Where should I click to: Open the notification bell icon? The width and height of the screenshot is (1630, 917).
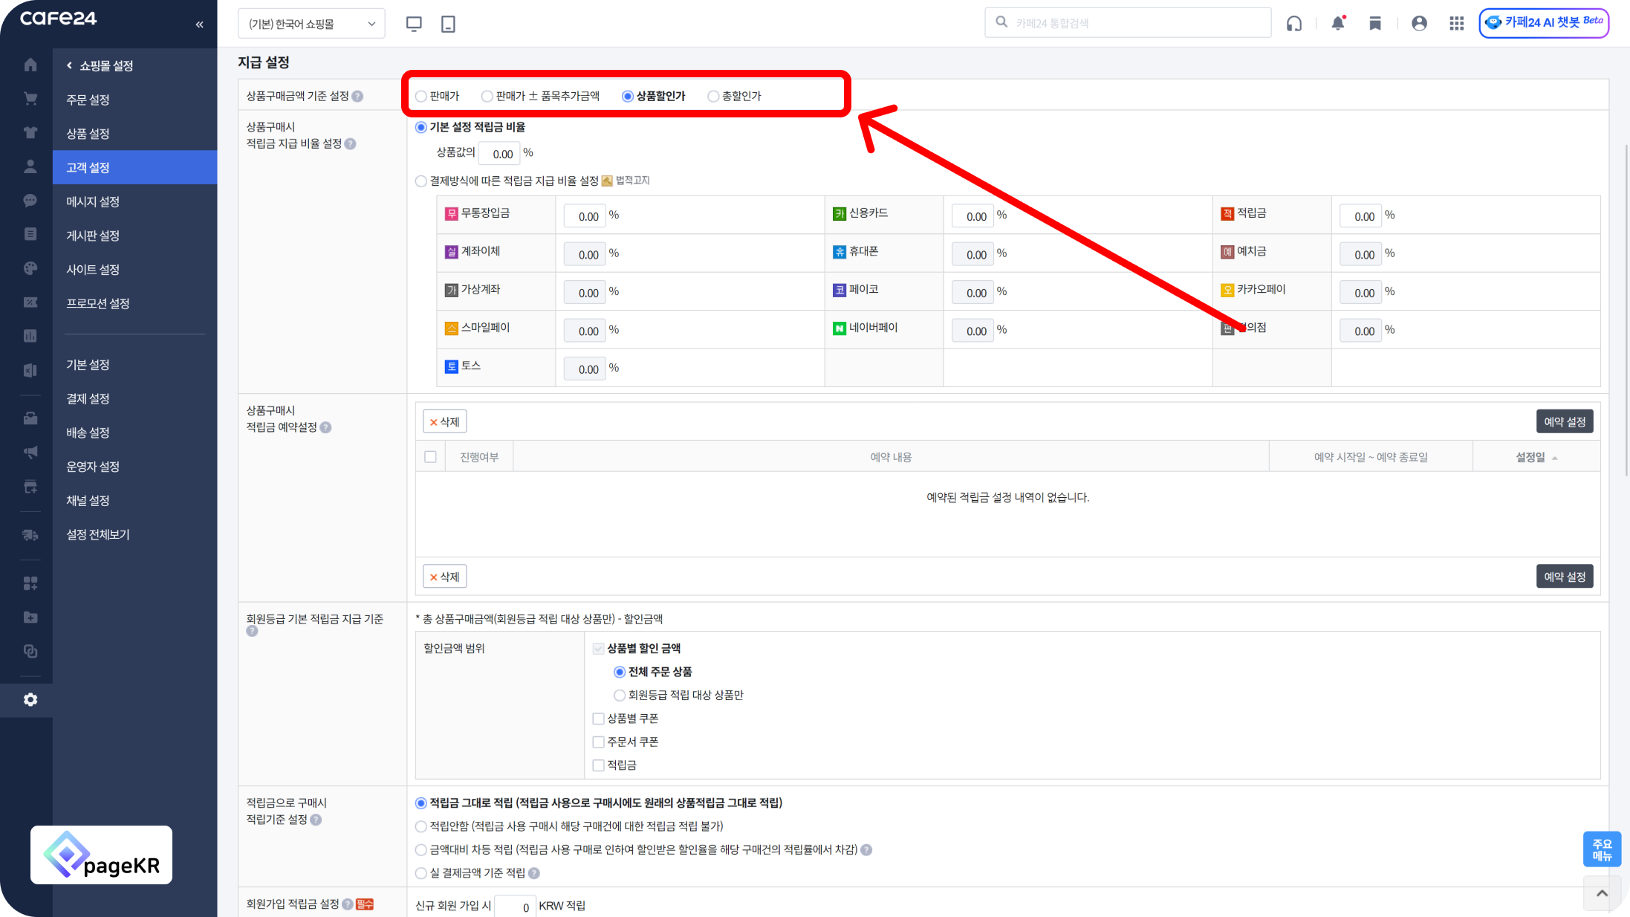1338,23
